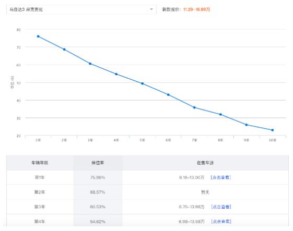This screenshot has width=293, height=231.
Task: Click the orange new car price range
Action: tap(196, 9)
